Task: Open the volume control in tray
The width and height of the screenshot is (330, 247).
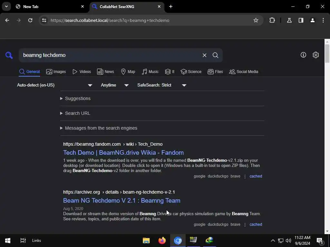Action: 288,241
